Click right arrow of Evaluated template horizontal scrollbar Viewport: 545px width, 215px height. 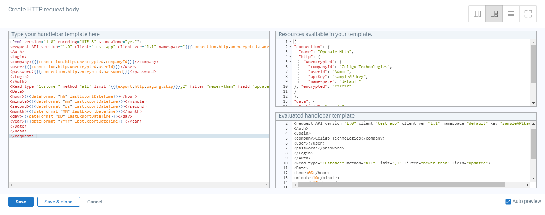pos(528,185)
